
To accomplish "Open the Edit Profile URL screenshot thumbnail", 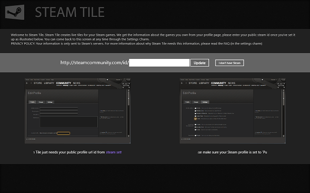I will (77, 111).
